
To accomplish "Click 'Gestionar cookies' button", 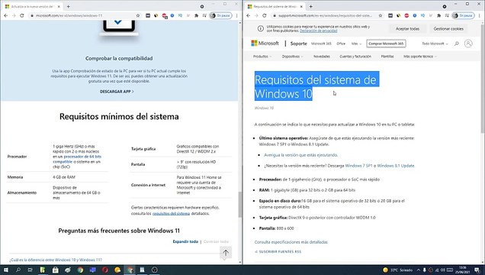I will (x=448, y=29).
